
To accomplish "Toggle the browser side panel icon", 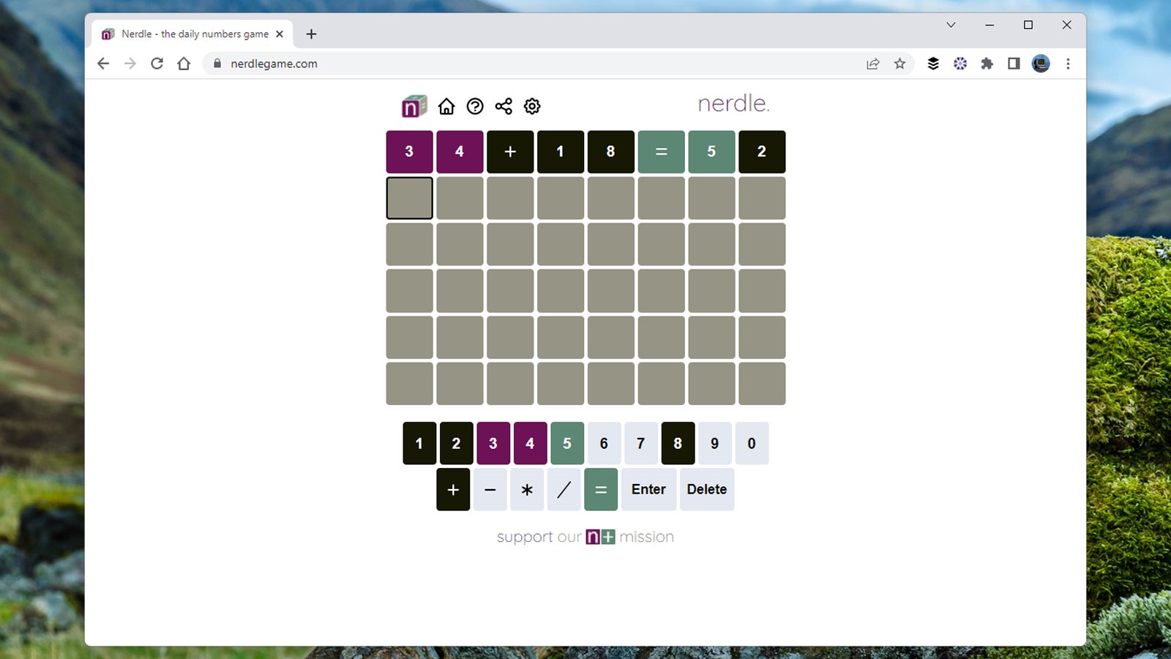I will (1014, 64).
